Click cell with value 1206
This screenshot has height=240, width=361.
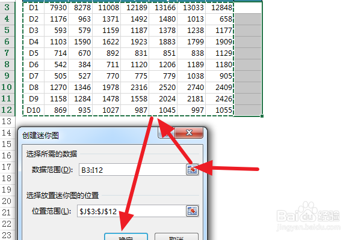pos(163,65)
